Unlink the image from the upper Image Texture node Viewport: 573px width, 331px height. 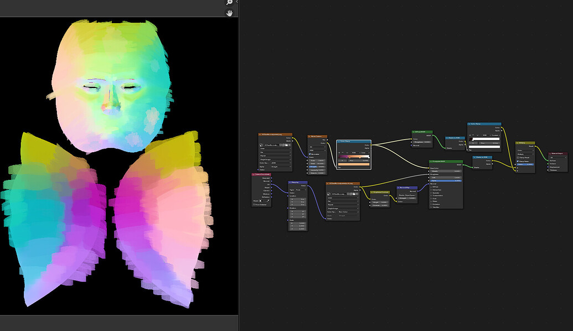(x=290, y=145)
